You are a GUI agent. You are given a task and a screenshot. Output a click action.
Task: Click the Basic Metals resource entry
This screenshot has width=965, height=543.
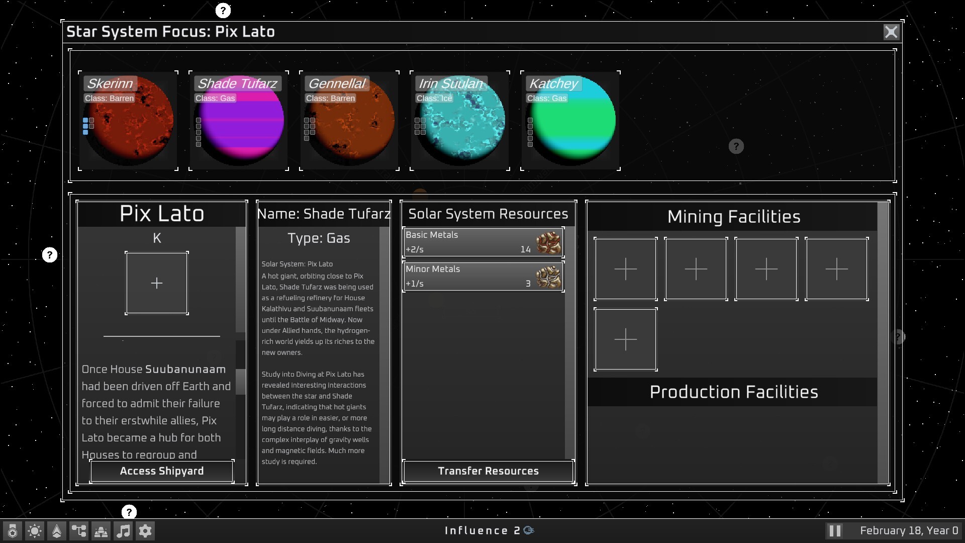point(482,242)
